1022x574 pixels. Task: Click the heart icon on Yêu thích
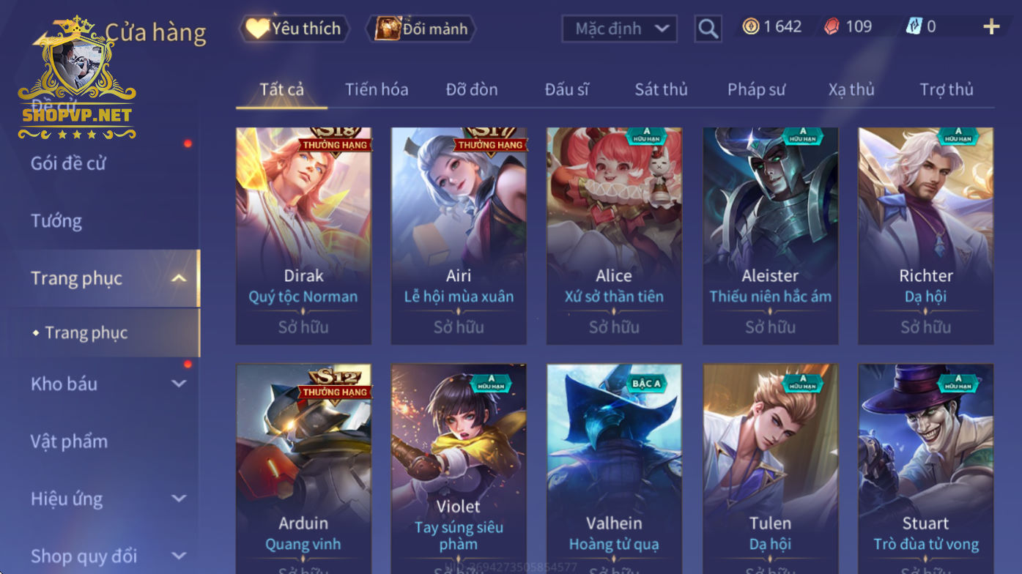pyautogui.click(x=257, y=29)
